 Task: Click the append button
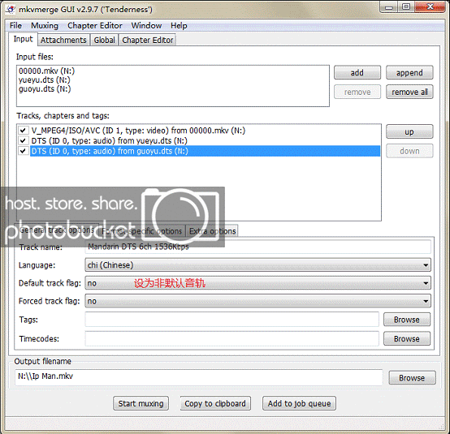click(409, 72)
